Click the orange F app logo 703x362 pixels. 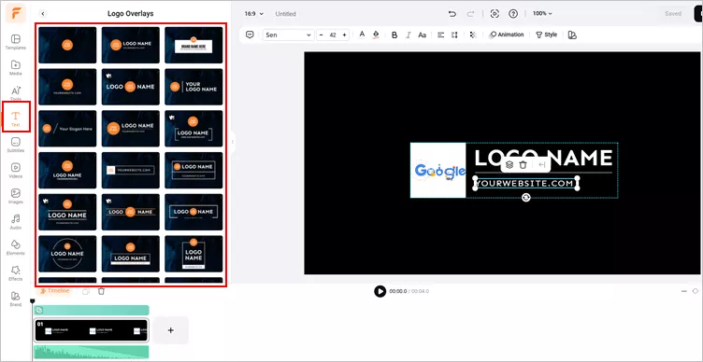[x=15, y=13]
